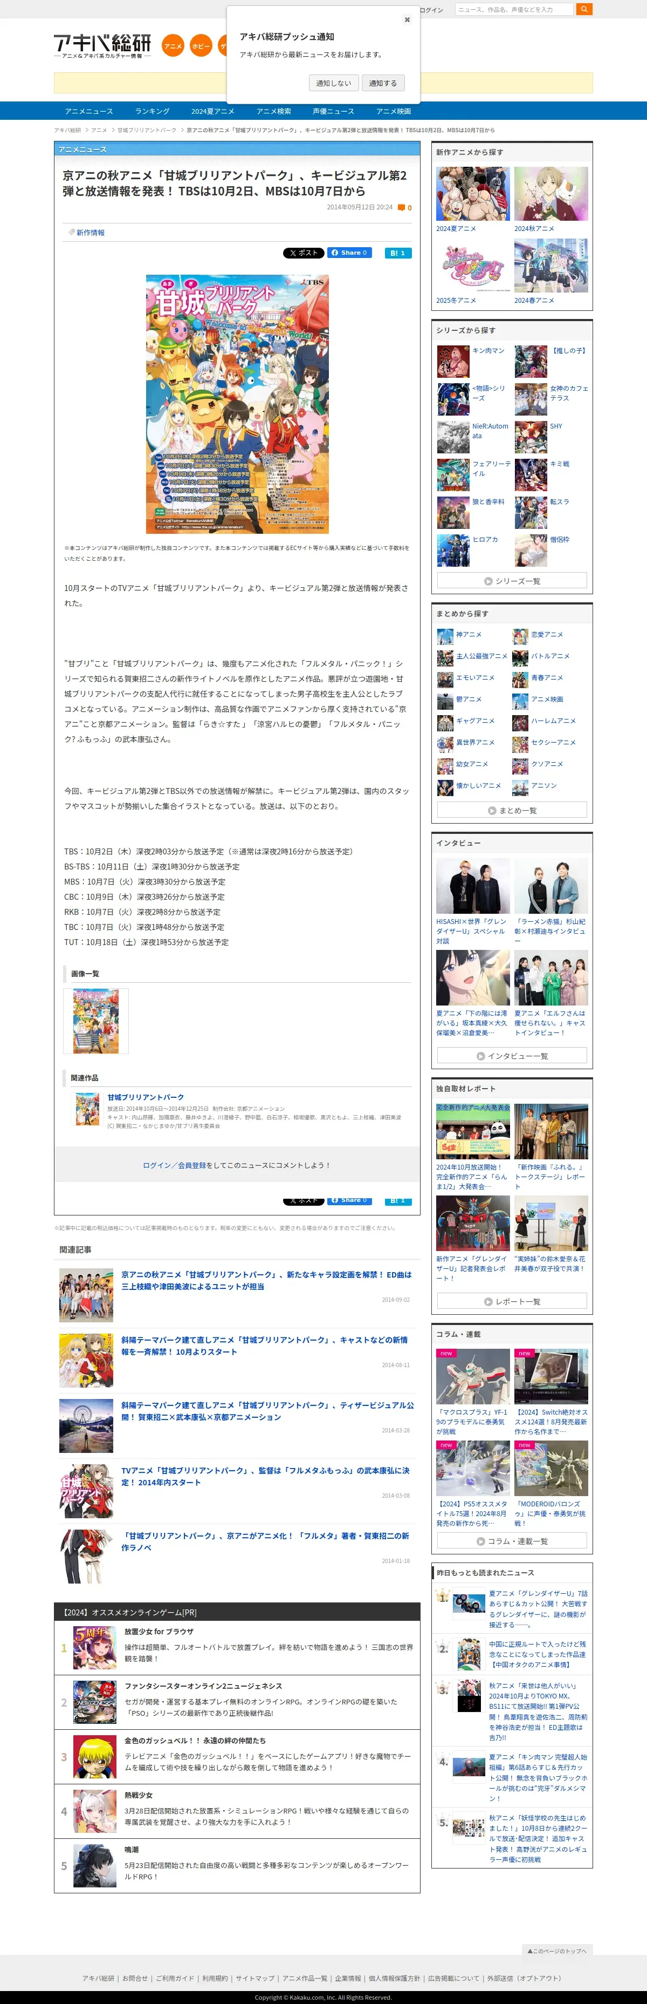
Task: Open the thumbnail under 画像一覧
Action: click(x=95, y=1021)
